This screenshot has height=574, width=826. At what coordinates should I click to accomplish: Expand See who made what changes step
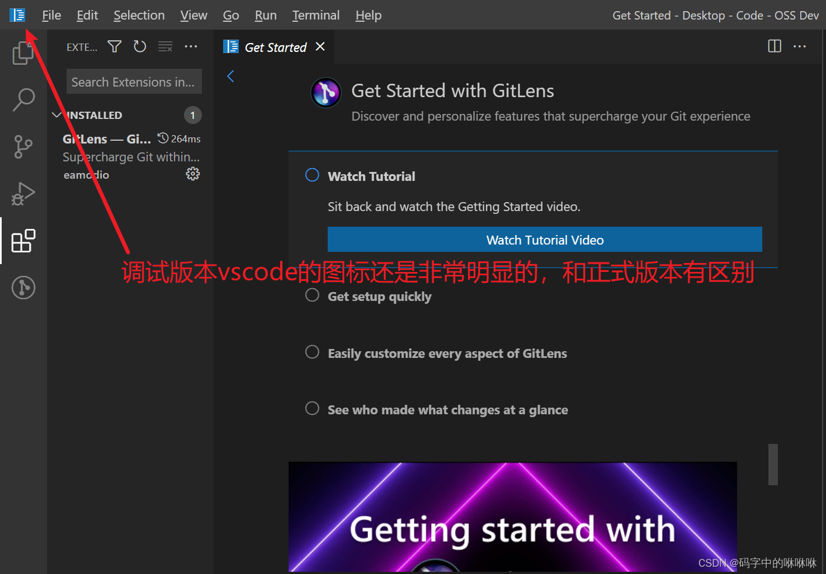click(x=447, y=410)
